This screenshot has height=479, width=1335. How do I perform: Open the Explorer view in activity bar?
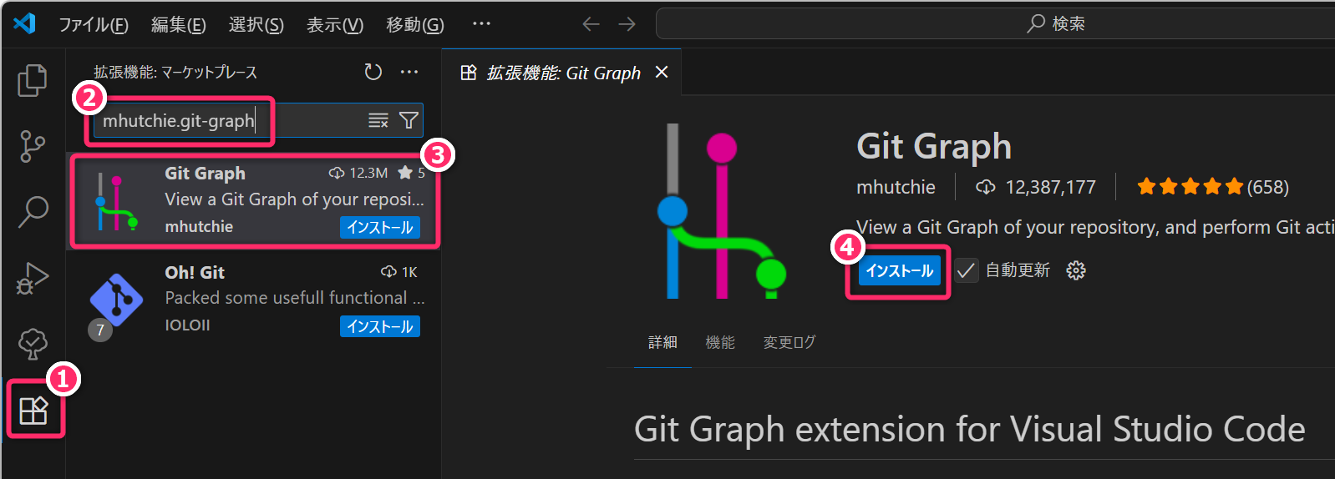tap(33, 80)
